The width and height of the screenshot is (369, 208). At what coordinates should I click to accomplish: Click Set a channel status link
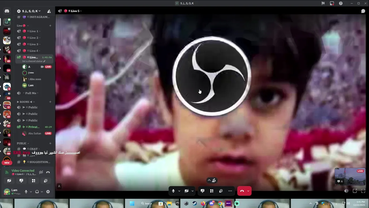coord(34,61)
